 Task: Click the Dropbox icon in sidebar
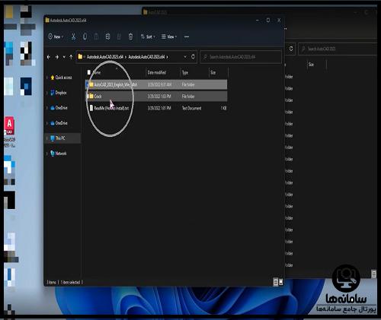[53, 93]
